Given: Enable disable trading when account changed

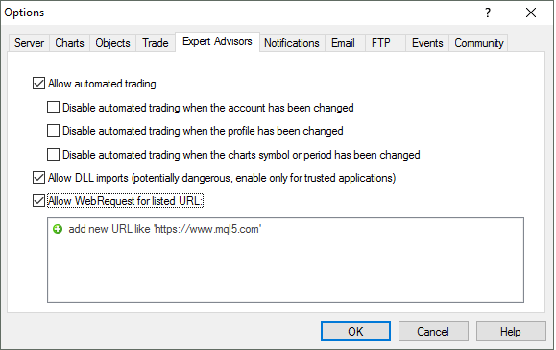Looking at the screenshot, I should click(x=53, y=107).
